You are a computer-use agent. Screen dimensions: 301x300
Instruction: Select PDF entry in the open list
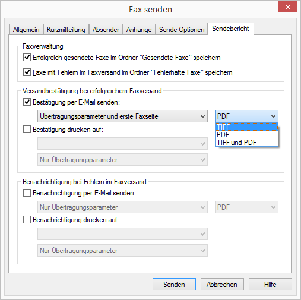tap(246, 135)
